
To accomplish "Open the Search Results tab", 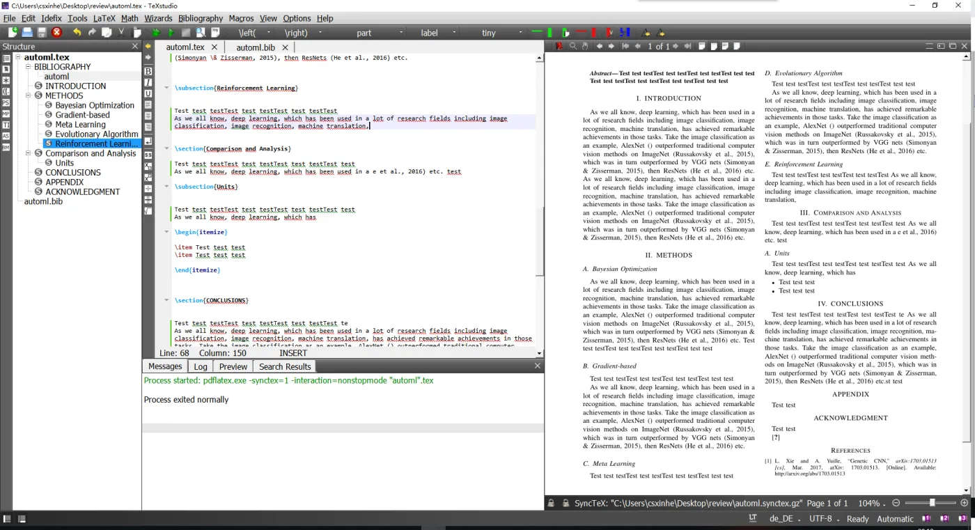I will 285,366.
